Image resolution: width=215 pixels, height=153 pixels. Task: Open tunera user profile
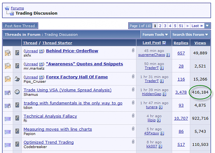151,107
